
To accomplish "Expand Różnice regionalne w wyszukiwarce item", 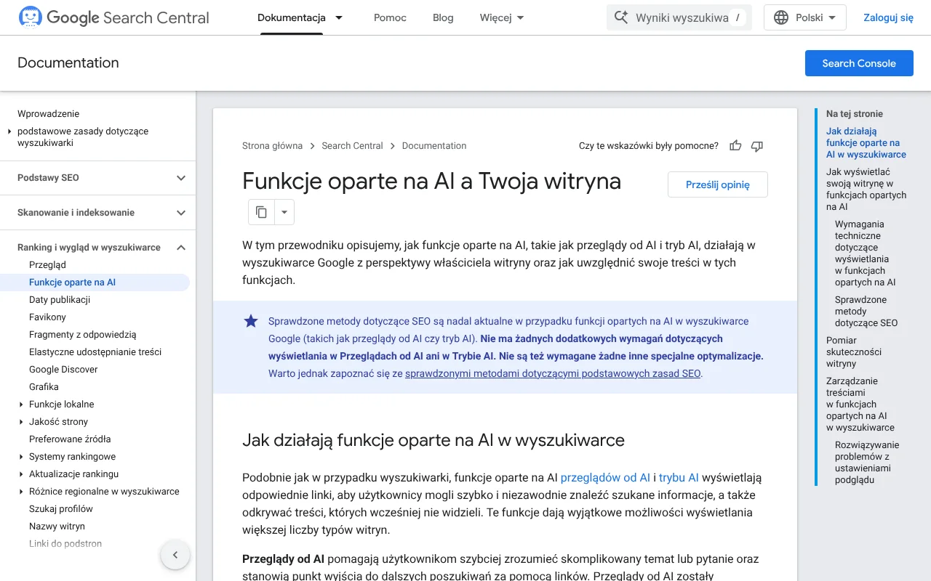I will [x=21, y=492].
